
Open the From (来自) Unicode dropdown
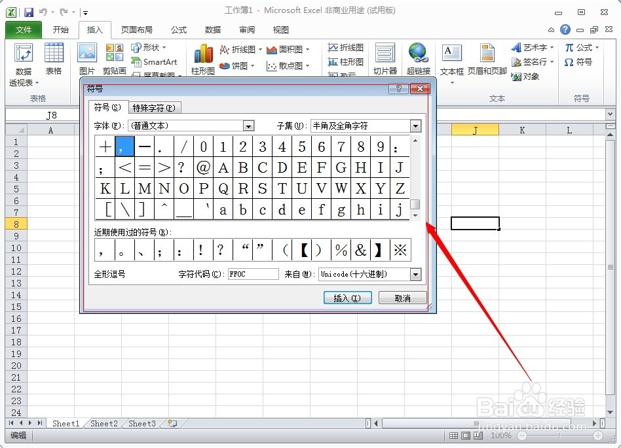[415, 275]
